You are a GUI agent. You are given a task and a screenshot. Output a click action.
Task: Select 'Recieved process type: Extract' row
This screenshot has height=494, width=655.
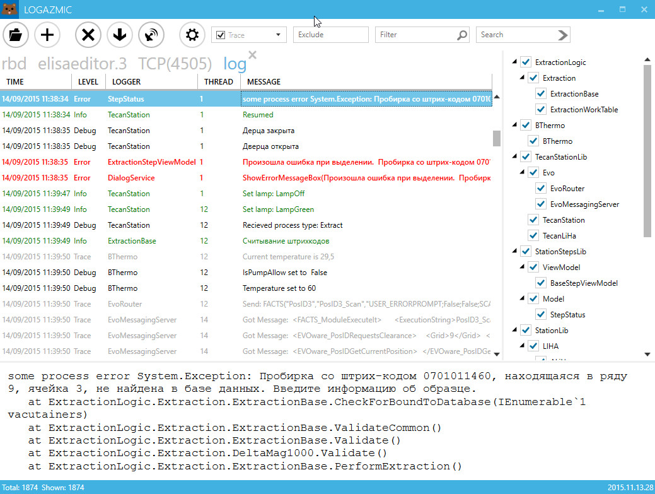coord(246,225)
